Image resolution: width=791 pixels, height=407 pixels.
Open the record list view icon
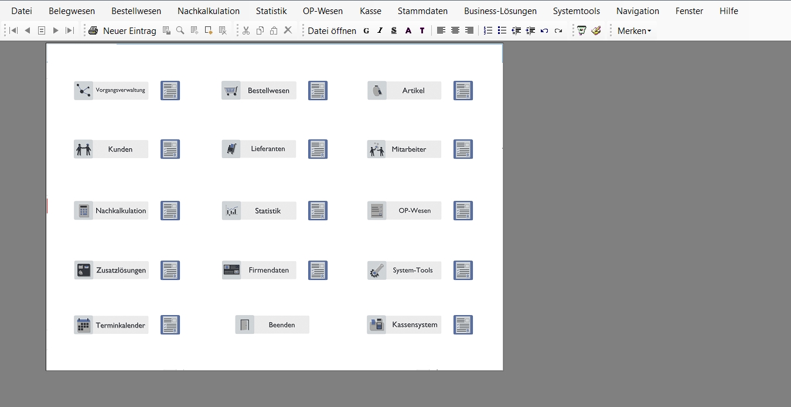pyautogui.click(x=42, y=30)
